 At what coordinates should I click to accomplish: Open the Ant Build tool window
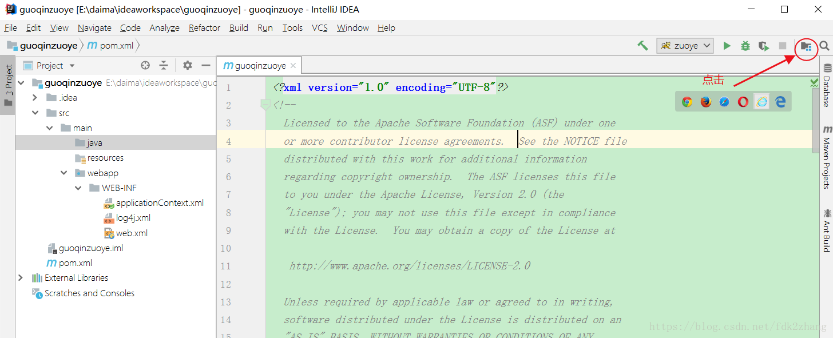[x=827, y=230]
